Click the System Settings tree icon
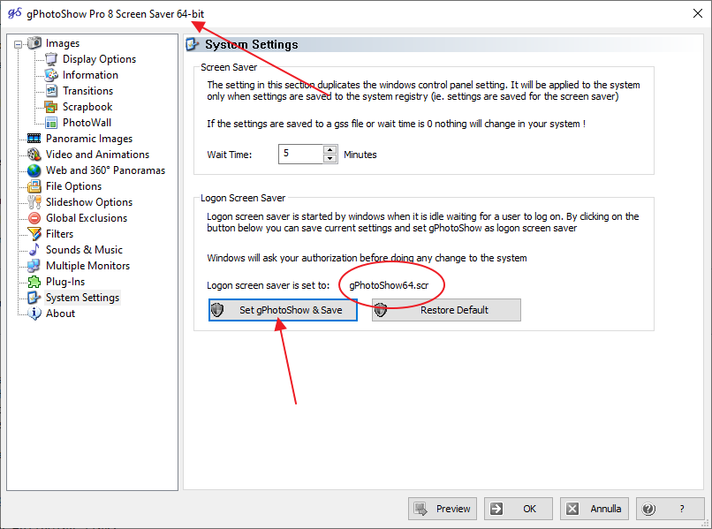This screenshot has height=529, width=712. tap(34, 298)
